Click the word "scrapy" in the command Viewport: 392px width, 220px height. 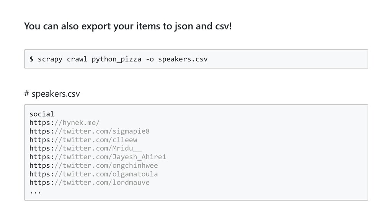pos(50,59)
